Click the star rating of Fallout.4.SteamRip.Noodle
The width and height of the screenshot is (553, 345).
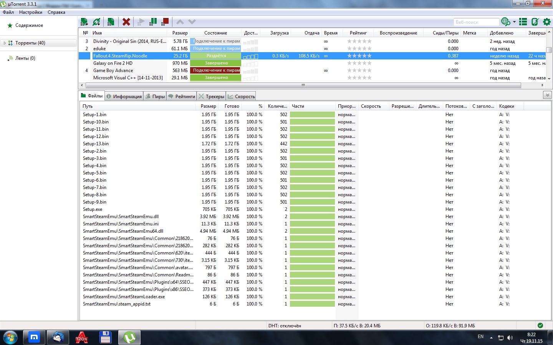tap(359, 56)
